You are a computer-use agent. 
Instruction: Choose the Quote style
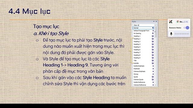pyautogui.click(x=144, y=77)
